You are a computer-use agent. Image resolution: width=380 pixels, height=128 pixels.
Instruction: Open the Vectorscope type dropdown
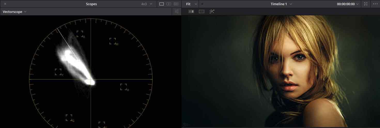(x=14, y=12)
